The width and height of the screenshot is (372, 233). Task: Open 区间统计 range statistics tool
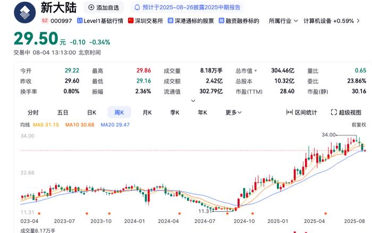click(301, 113)
